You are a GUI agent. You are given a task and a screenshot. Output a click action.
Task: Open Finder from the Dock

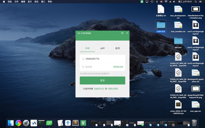11,123
